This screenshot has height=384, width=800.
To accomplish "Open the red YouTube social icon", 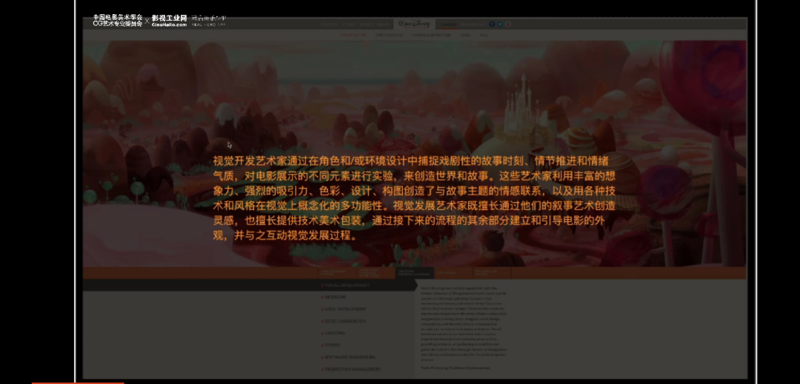I will point(508,24).
